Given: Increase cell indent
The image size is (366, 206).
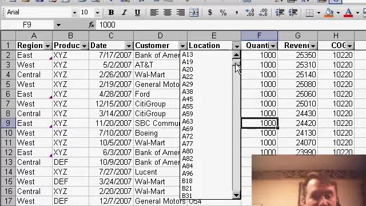Looking at the screenshot, I should click(293, 13).
